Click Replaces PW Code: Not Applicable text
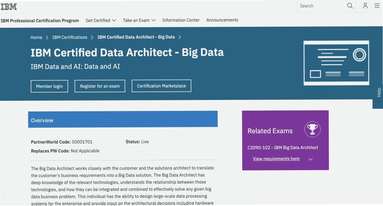The image size is (383, 206). 65,151
